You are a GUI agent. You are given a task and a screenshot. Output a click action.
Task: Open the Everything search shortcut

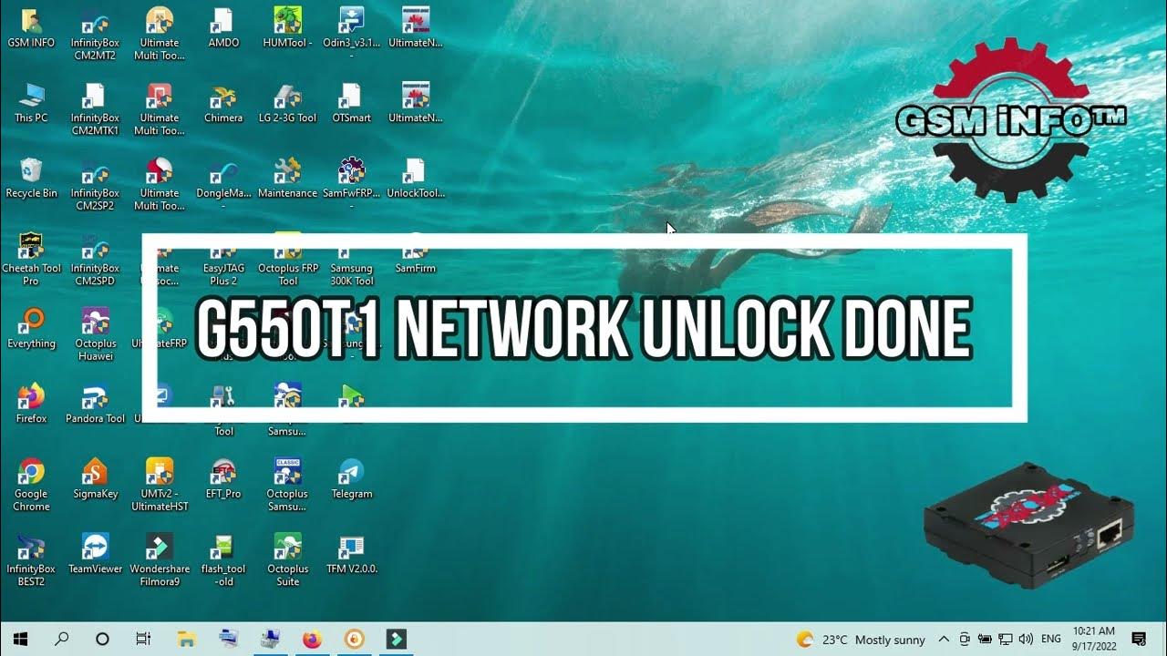pyautogui.click(x=31, y=328)
